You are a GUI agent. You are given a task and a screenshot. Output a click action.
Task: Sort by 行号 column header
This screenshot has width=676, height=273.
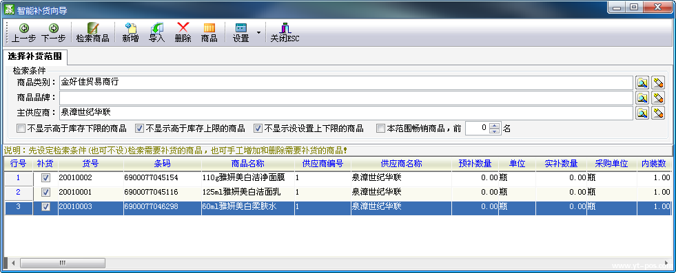[18, 164]
